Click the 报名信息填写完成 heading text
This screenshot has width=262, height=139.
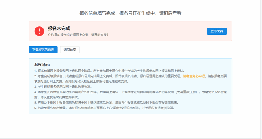98,13
